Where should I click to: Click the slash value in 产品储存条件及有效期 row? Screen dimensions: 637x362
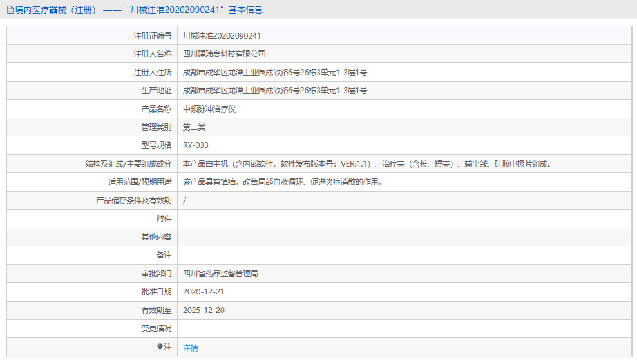click(x=184, y=201)
